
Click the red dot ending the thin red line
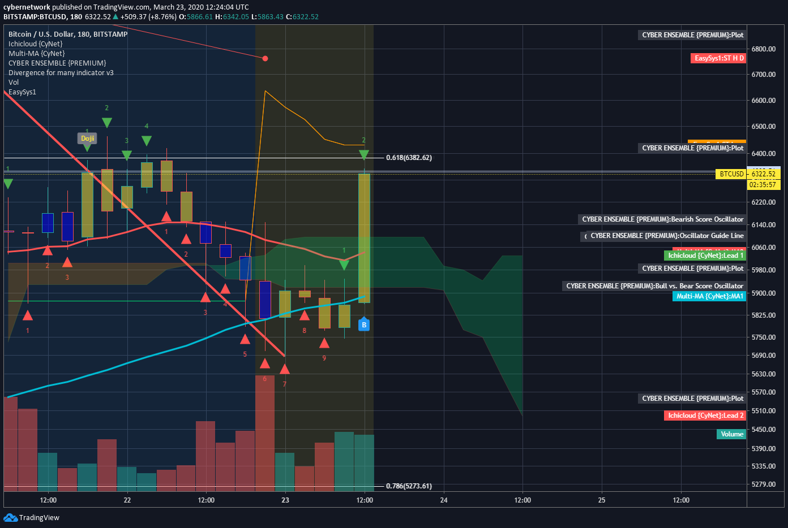tap(265, 58)
